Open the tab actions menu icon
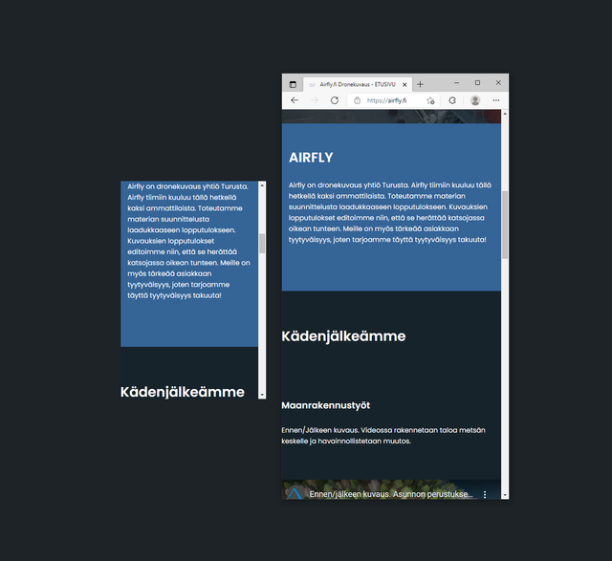Screen dimensions: 612x561 [x=293, y=84]
